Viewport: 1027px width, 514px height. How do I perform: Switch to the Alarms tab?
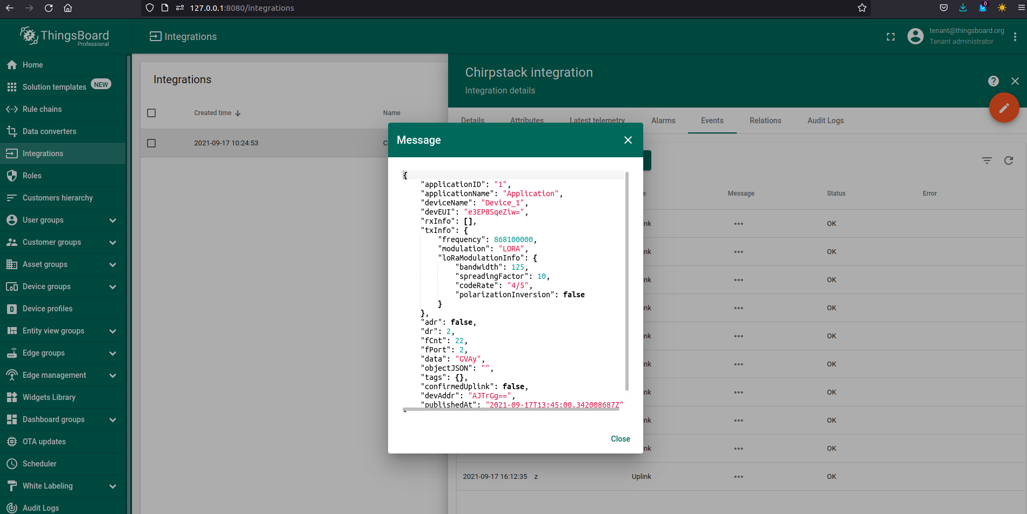(663, 121)
